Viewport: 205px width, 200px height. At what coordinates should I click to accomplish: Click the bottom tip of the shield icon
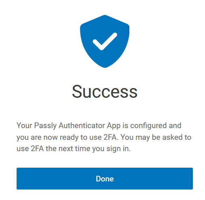click(105, 67)
